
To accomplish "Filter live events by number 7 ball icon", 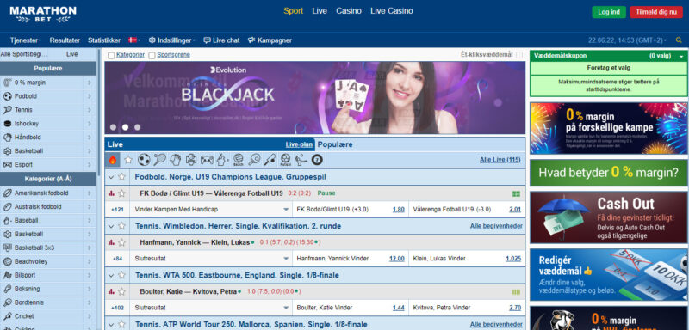I will [317, 160].
